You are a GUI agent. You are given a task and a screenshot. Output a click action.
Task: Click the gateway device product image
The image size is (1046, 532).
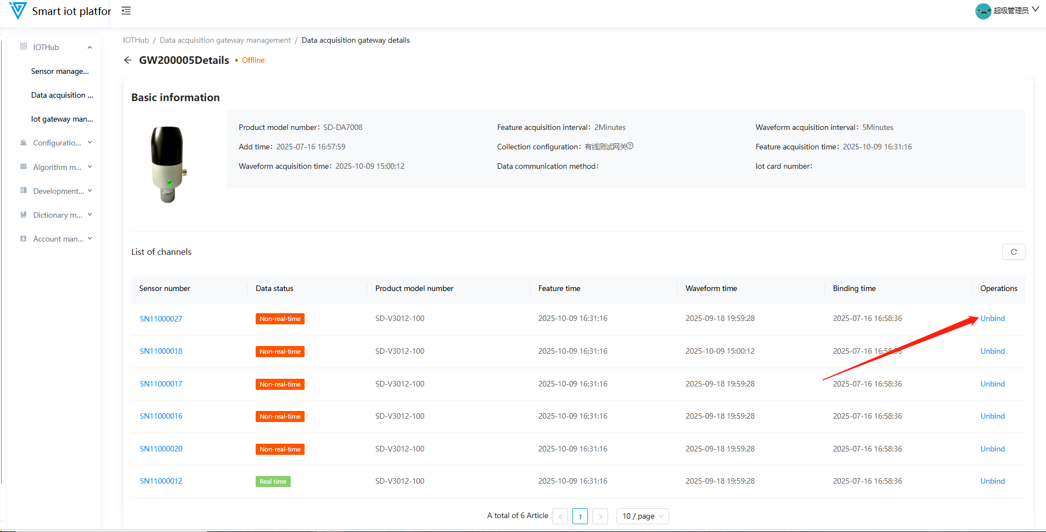(x=168, y=164)
